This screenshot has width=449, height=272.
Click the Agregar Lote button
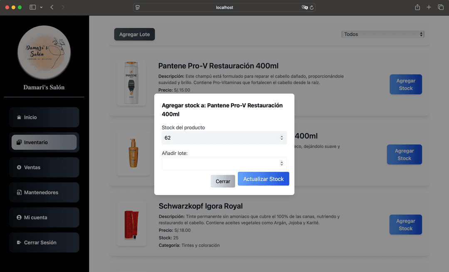pos(134,34)
